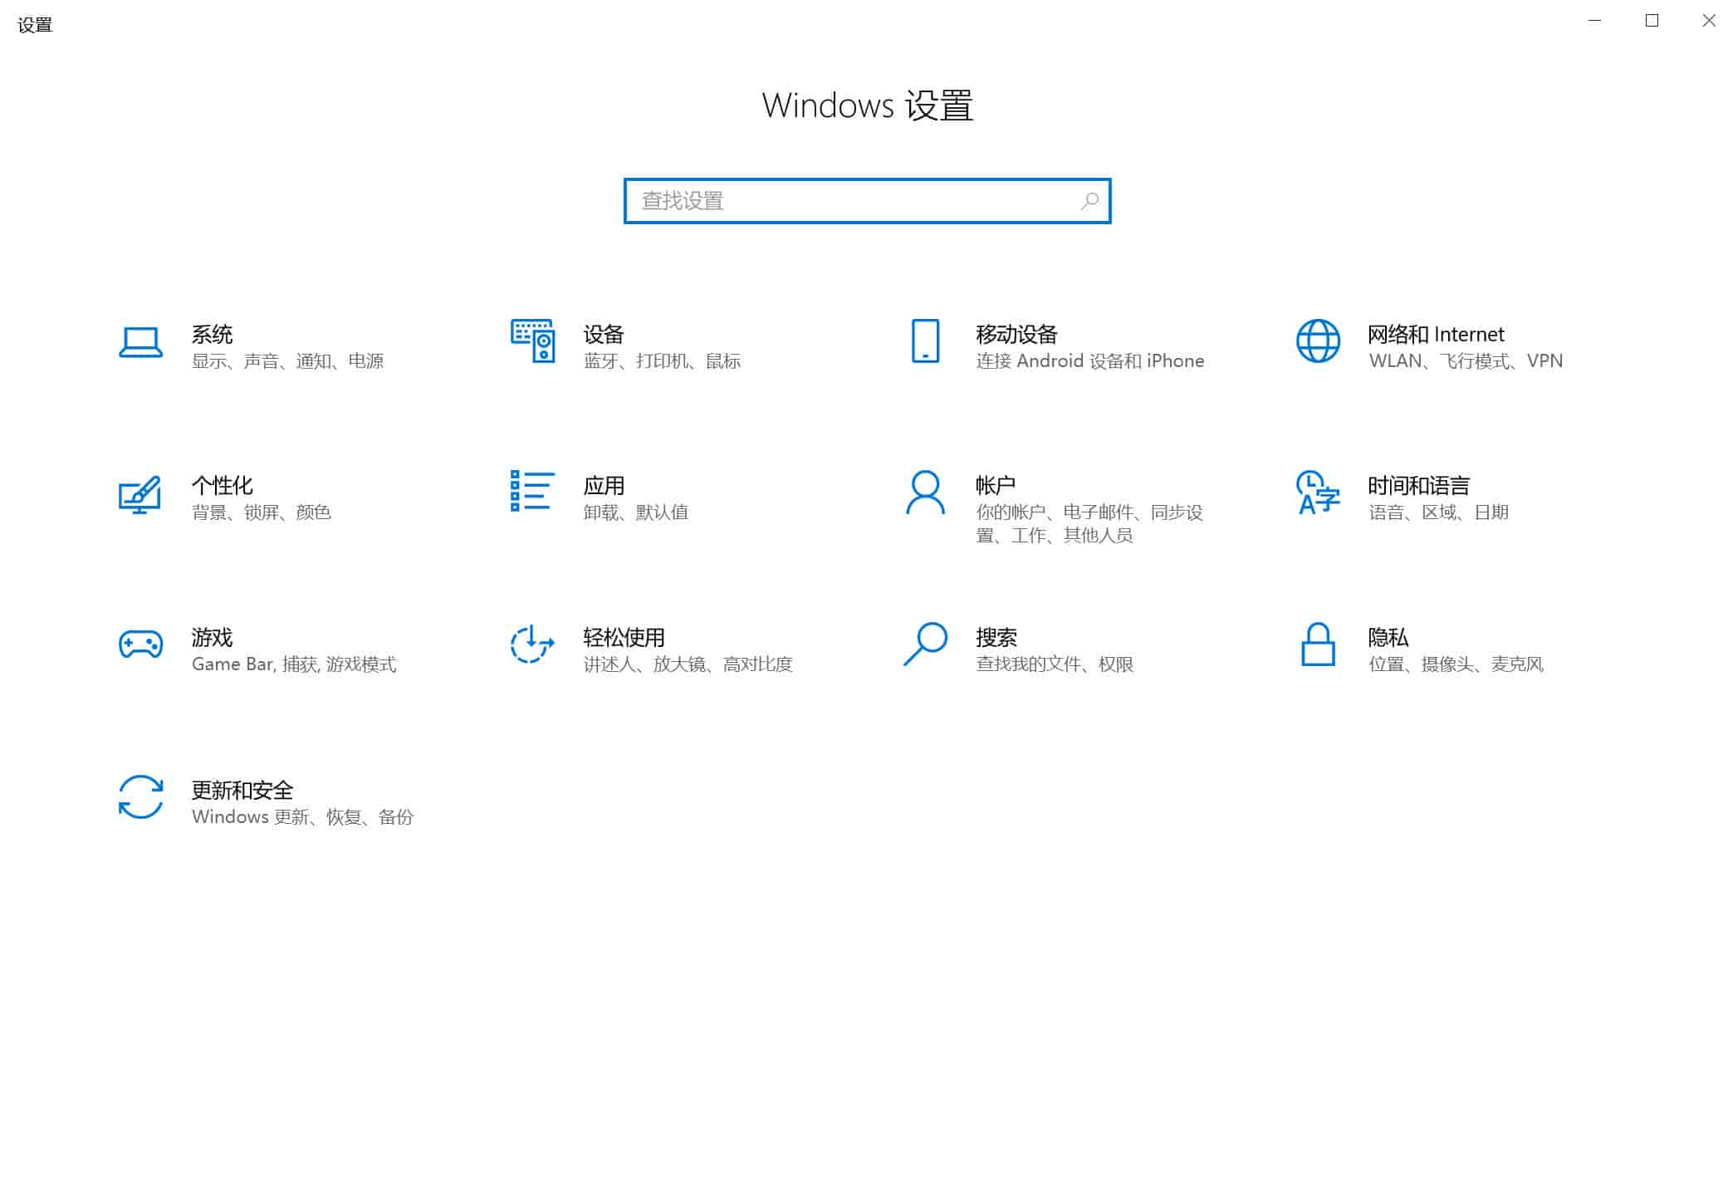The height and width of the screenshot is (1186, 1728).
Task: Maximize the 设置 window
Action: [1652, 21]
